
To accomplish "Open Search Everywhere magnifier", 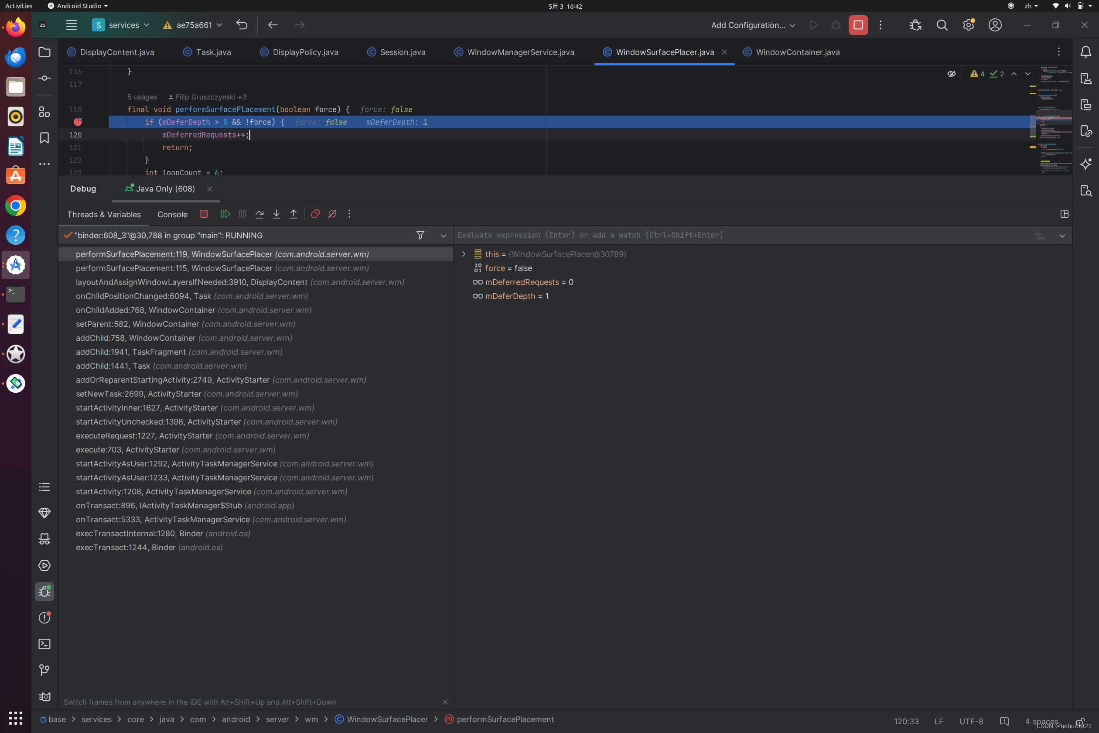I will (942, 25).
